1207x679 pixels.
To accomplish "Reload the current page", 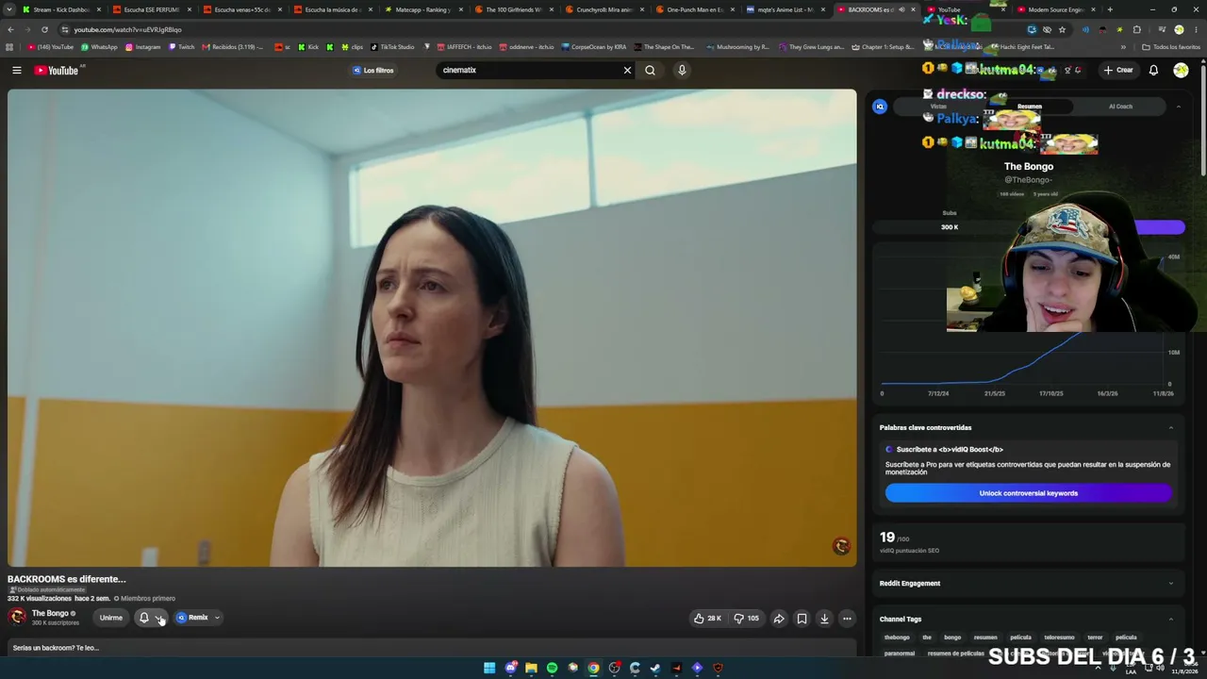I will (x=44, y=29).
